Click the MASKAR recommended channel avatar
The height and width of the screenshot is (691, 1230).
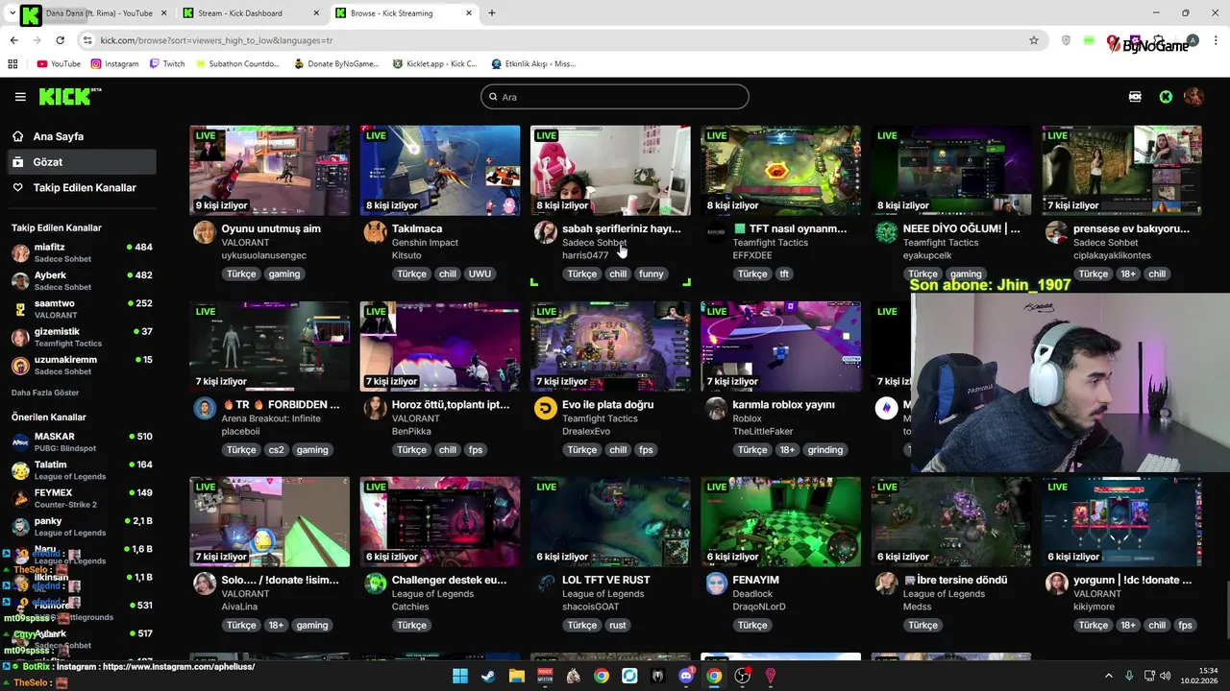click(x=20, y=442)
